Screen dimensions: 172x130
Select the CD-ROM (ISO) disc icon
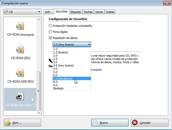(20, 49)
